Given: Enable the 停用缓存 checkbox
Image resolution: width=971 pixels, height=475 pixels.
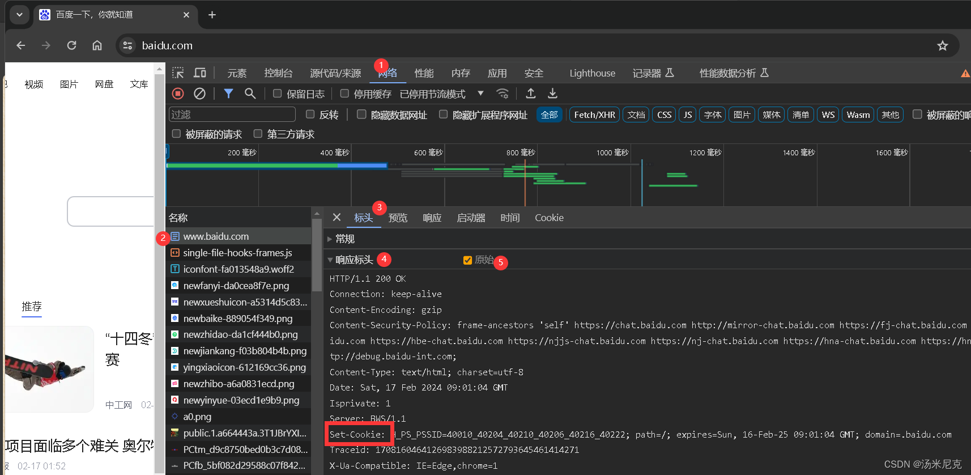Looking at the screenshot, I should tap(344, 94).
